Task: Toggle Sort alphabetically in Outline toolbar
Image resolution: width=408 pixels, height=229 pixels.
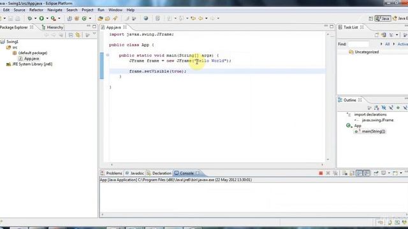Action: pyautogui.click(x=377, y=108)
